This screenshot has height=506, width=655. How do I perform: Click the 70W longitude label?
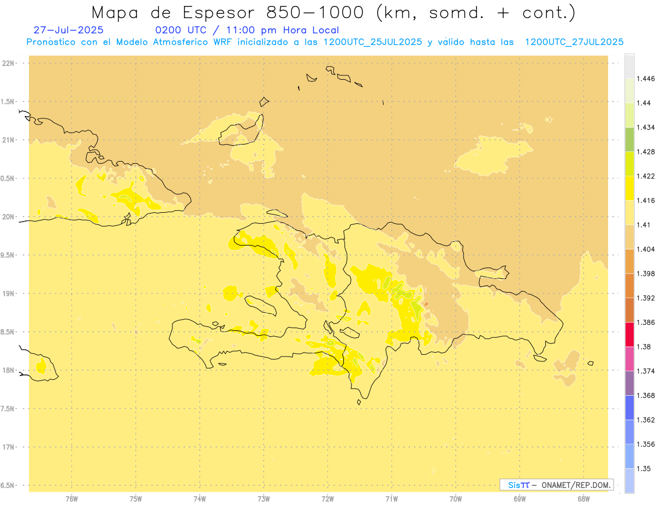pos(456,499)
